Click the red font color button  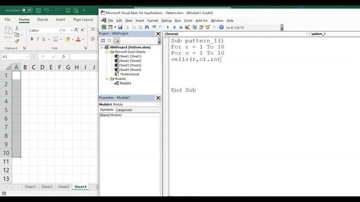(78, 39)
